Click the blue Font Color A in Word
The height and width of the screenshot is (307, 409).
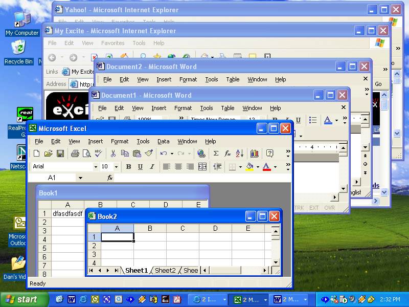point(328,120)
